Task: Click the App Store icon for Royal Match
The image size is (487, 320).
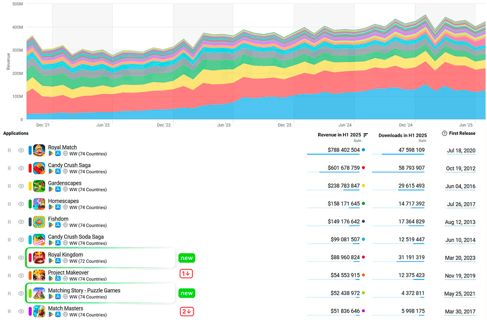Action: [x=58, y=154]
